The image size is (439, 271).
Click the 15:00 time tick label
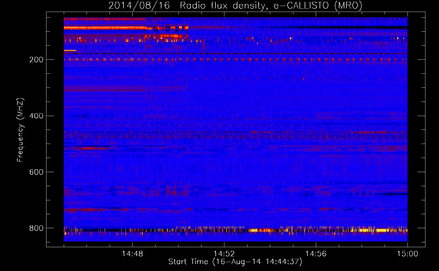pyautogui.click(x=408, y=254)
